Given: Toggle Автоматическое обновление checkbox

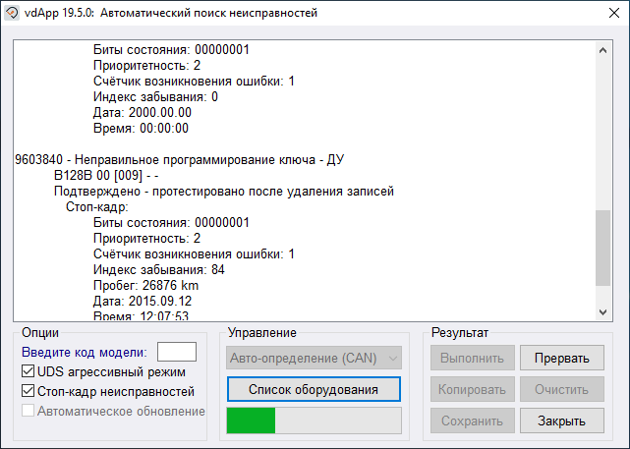Looking at the screenshot, I should pos(29,411).
